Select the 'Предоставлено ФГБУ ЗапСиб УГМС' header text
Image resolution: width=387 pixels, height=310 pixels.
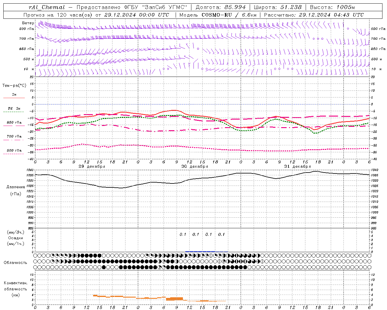[132, 7]
